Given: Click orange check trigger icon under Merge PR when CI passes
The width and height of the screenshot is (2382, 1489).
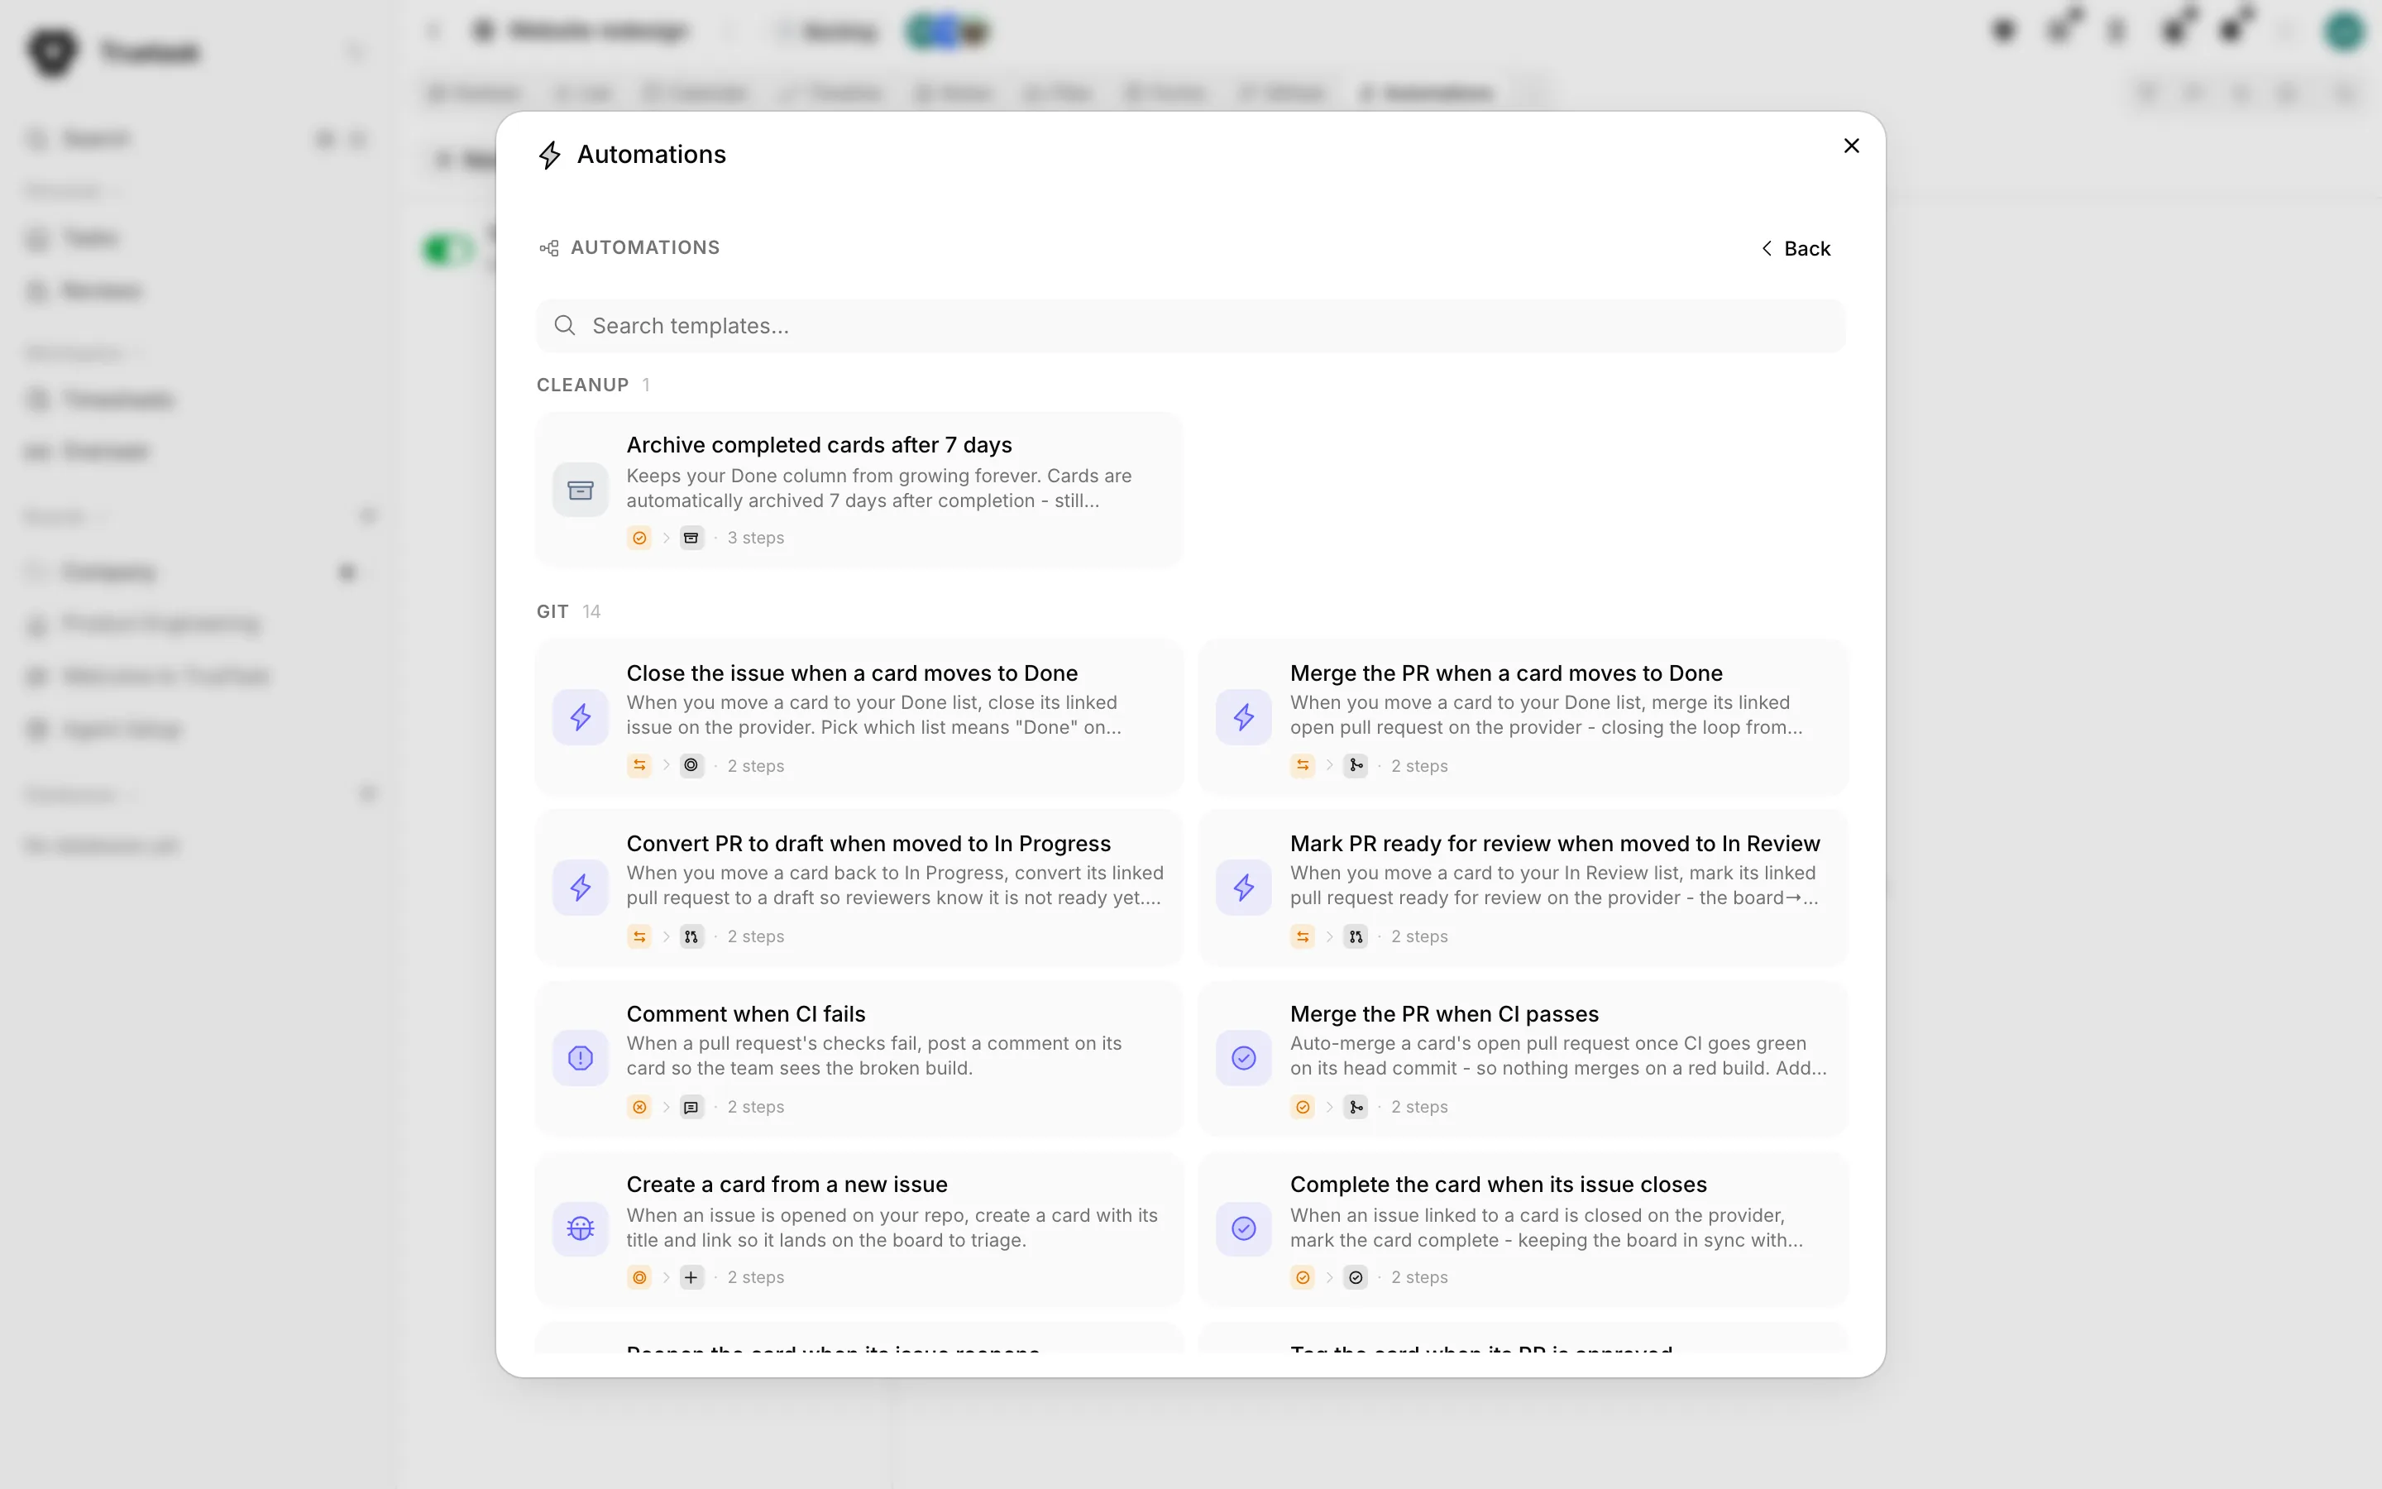Looking at the screenshot, I should point(1302,1107).
